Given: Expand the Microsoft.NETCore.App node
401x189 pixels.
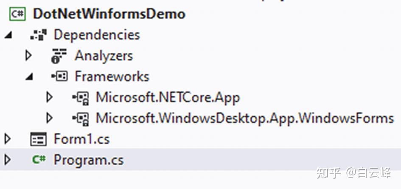Looking at the screenshot, I should coord(49,98).
